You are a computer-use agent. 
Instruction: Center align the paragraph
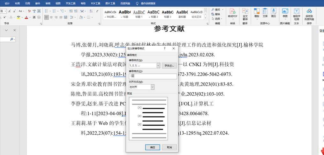coord(51,17)
